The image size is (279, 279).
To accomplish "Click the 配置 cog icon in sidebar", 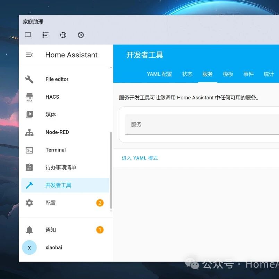I will [29, 203].
